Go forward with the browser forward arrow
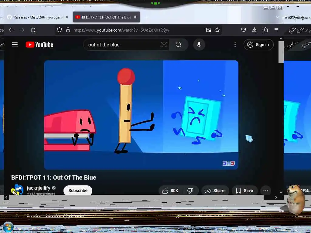Image resolution: width=311 pixels, height=233 pixels. pos(22,30)
